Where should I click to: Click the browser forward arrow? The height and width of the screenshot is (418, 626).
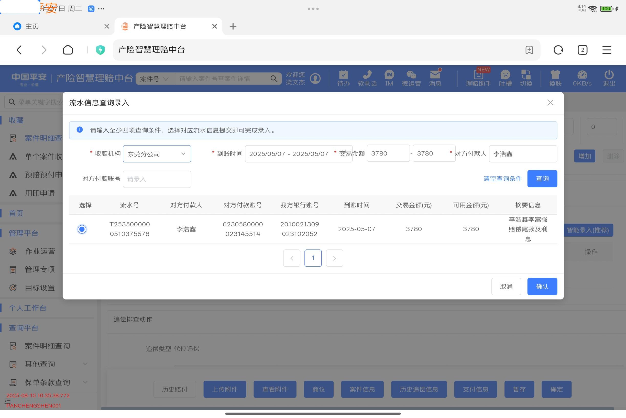[44, 50]
